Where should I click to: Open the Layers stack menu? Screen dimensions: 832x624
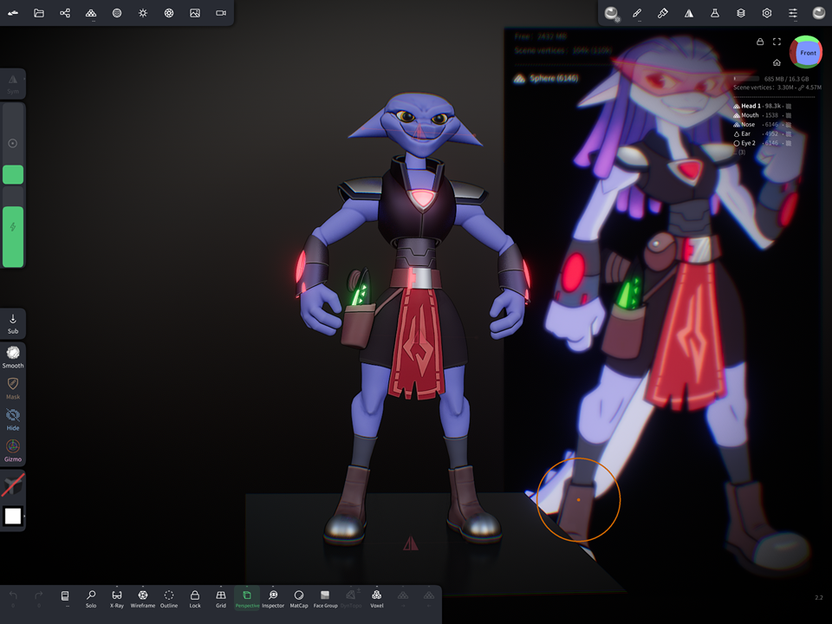tap(741, 13)
